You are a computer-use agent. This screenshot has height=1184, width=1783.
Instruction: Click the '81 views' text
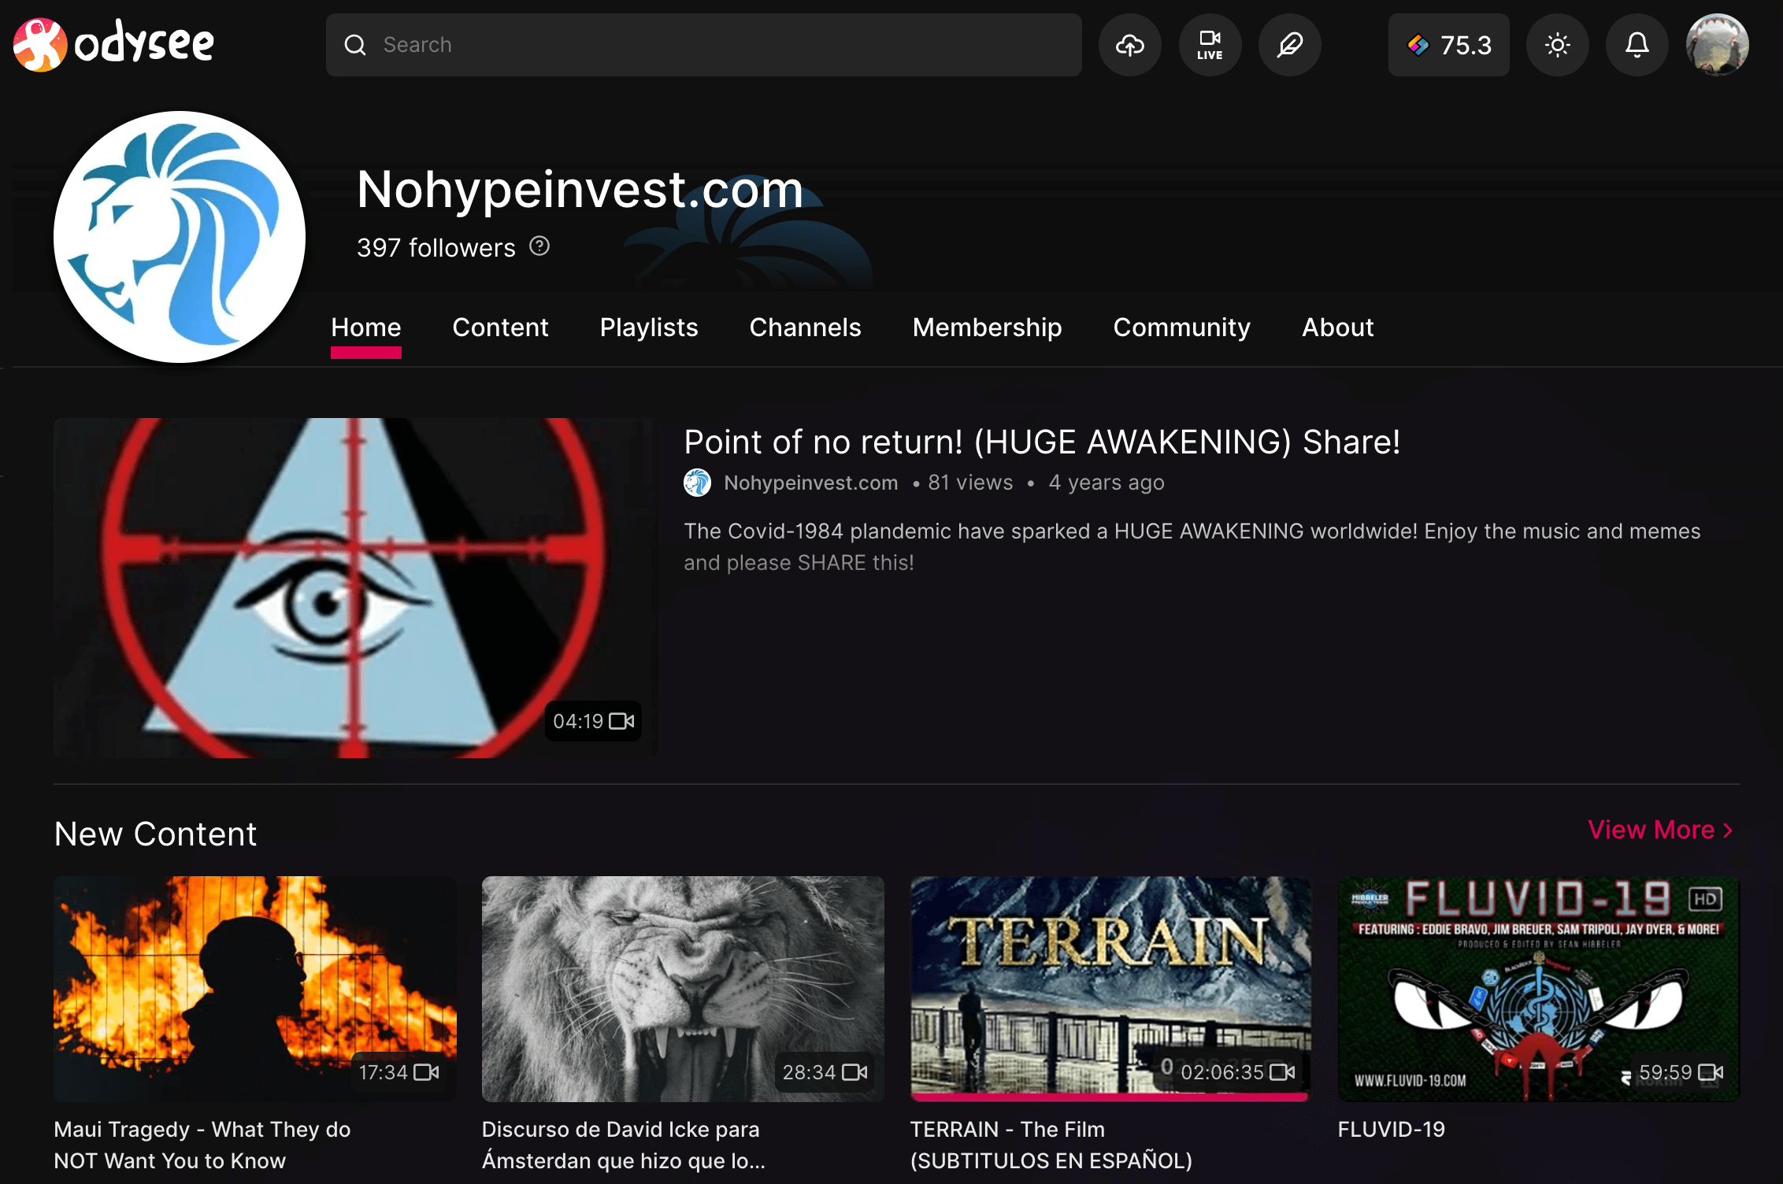970,483
